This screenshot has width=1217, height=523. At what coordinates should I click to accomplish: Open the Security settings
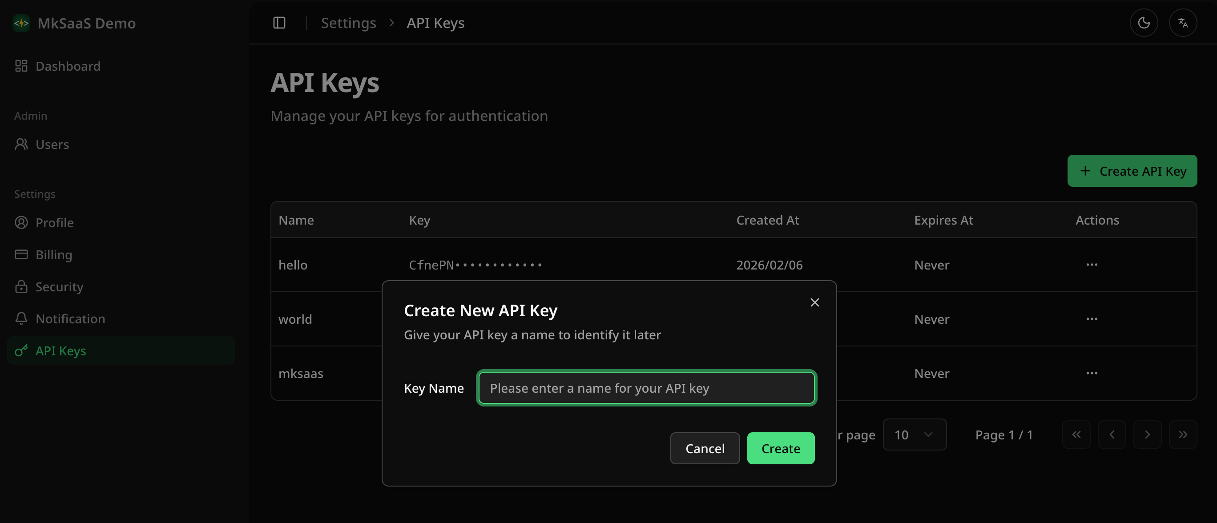point(59,287)
